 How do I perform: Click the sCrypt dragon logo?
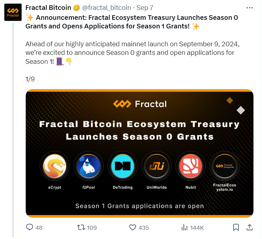click(54, 167)
